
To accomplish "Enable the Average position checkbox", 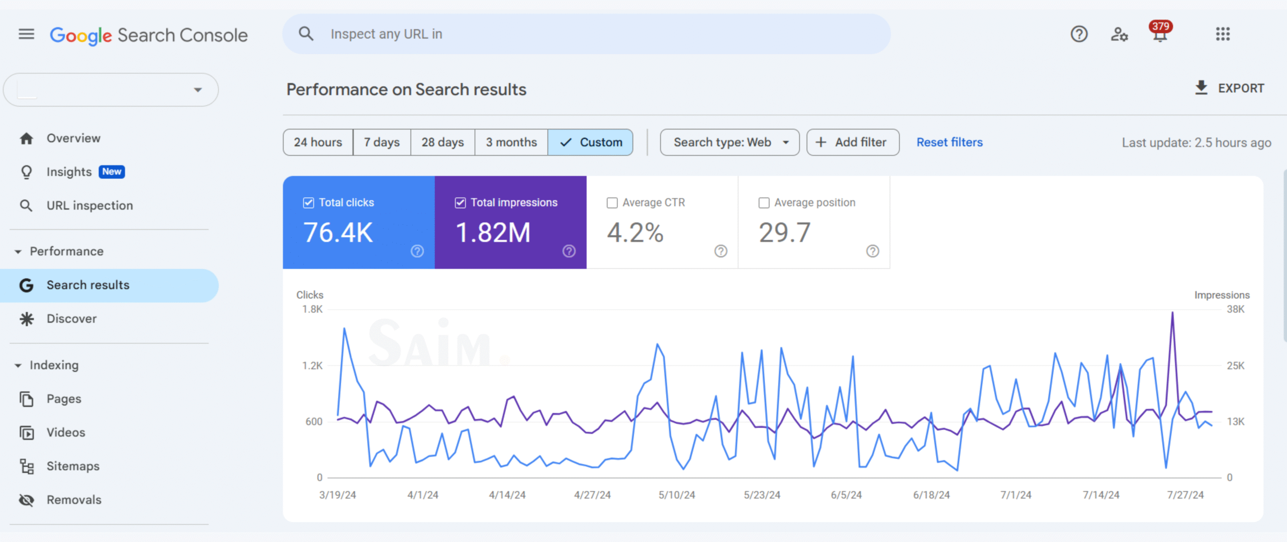I will point(764,203).
